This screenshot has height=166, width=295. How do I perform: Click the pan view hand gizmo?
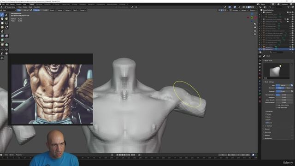coord(255,27)
